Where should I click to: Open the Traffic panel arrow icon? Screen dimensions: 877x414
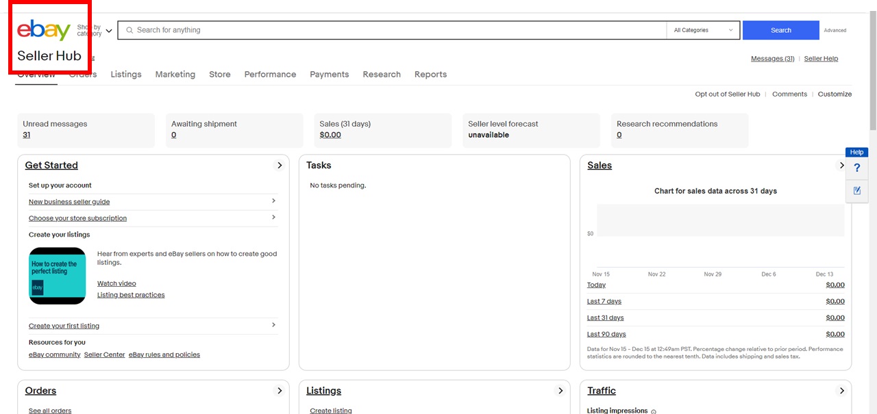[x=841, y=391]
